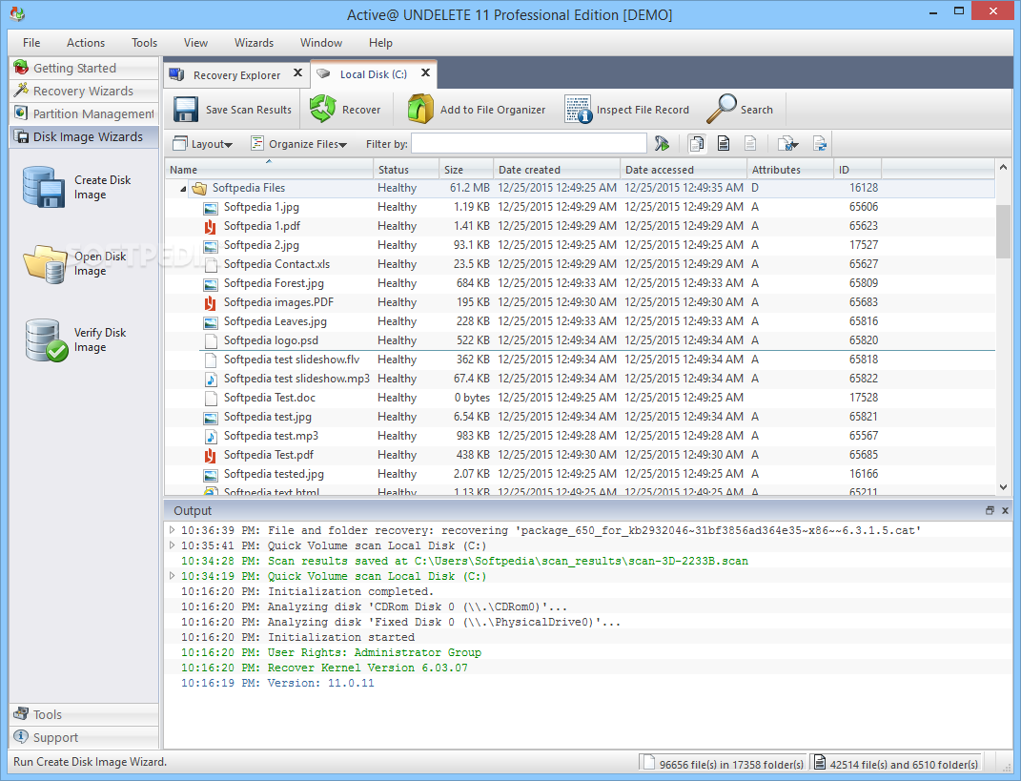Screen dimensions: 1021x781
Task: Expand the 10:36:39 PM output log entry
Action: coord(172,530)
